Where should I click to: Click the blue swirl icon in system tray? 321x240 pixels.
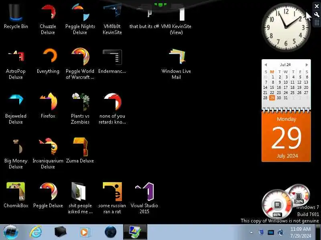pyautogui.click(x=280, y=232)
